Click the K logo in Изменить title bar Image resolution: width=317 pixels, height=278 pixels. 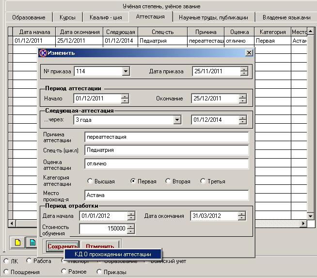pyautogui.click(x=43, y=53)
